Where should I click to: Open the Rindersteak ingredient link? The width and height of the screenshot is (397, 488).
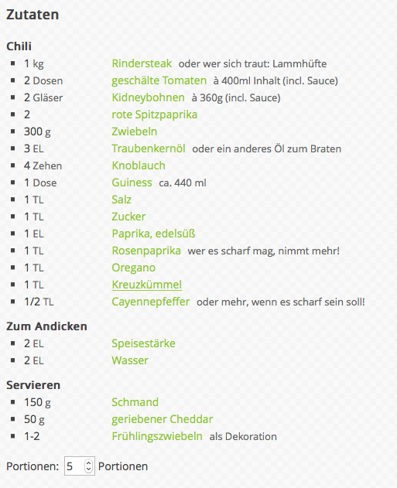(142, 63)
